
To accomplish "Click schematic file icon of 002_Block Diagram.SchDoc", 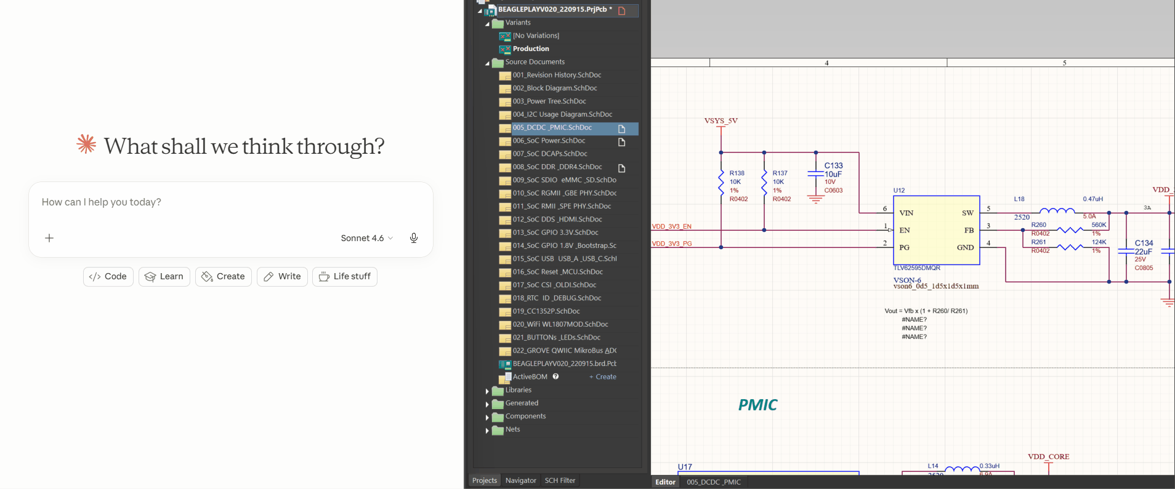I will tap(505, 89).
